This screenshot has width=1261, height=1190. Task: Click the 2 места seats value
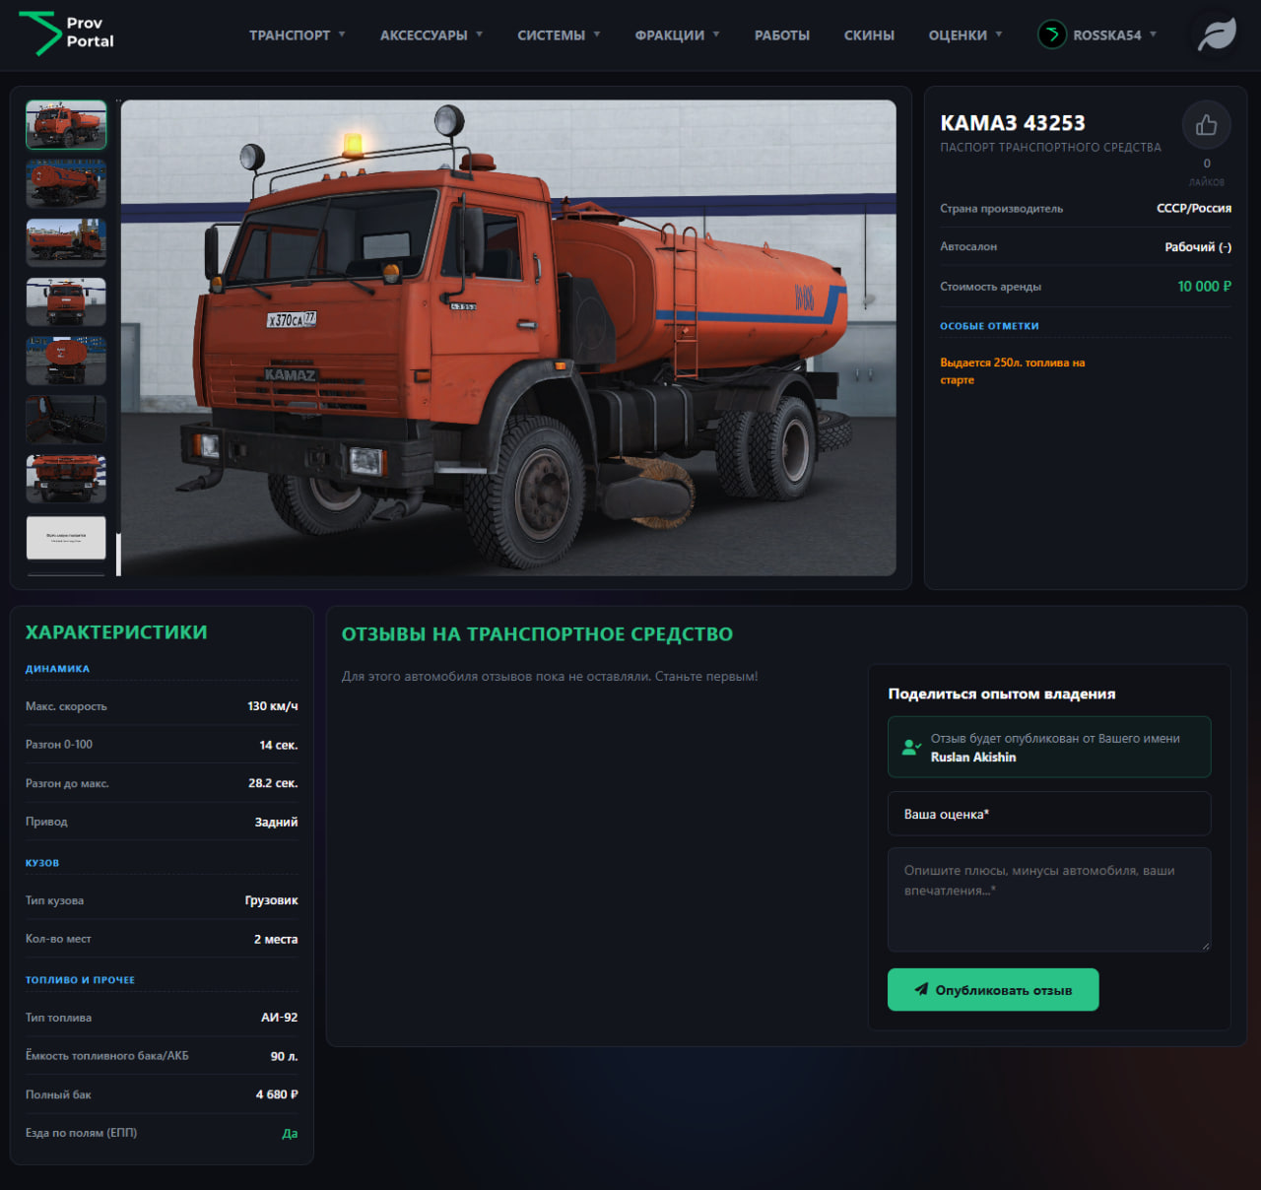pos(276,939)
